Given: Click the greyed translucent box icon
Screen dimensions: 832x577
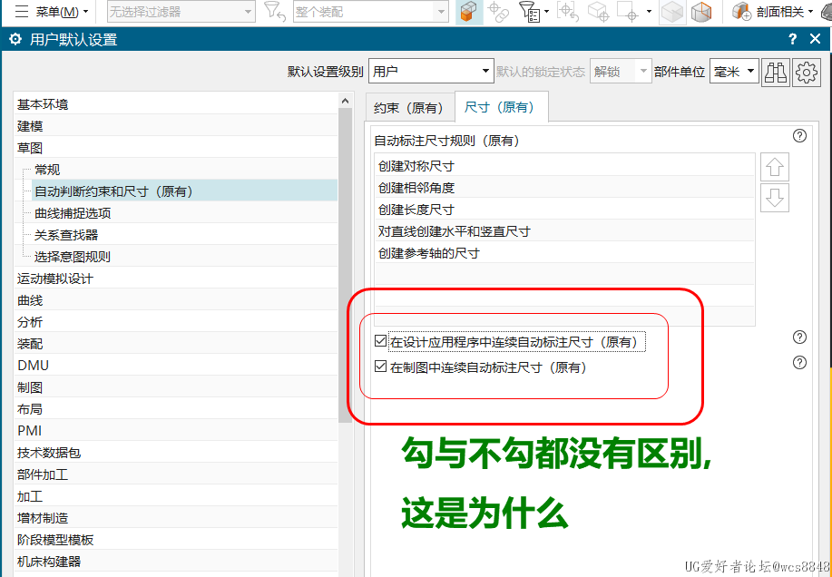Looking at the screenshot, I should tap(672, 12).
